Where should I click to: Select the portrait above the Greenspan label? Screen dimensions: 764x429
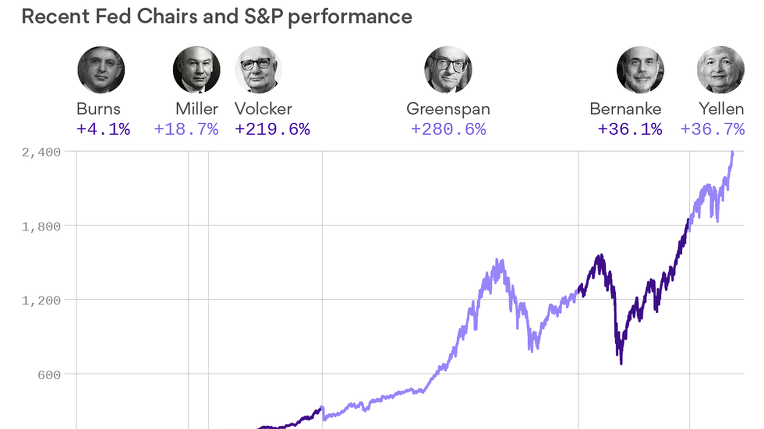click(448, 70)
